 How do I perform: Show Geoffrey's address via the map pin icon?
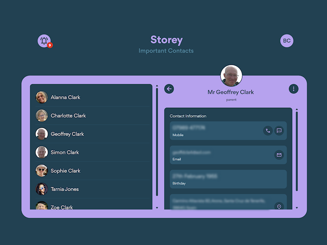tap(279, 206)
